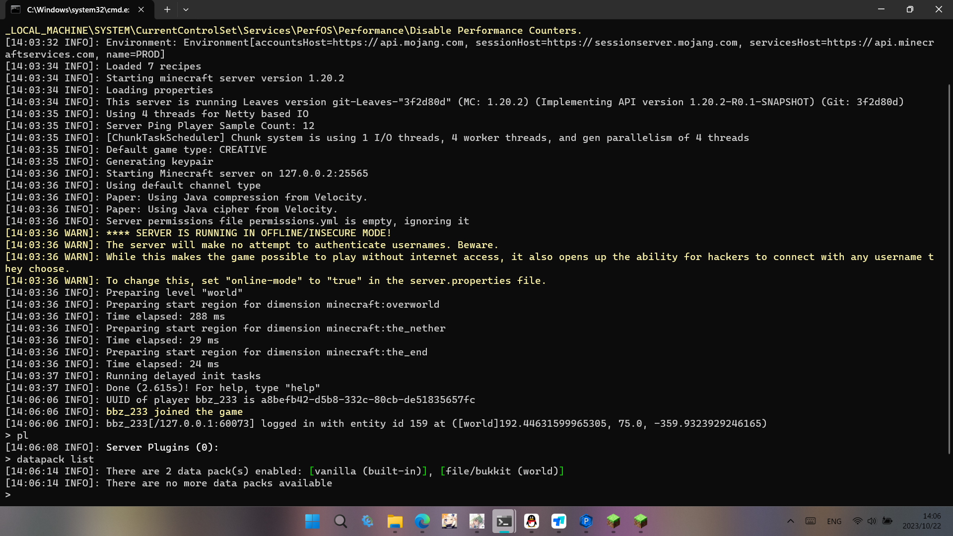The image size is (953, 536).
Task: Mute sound via the speaker tray icon
Action: tap(872, 521)
